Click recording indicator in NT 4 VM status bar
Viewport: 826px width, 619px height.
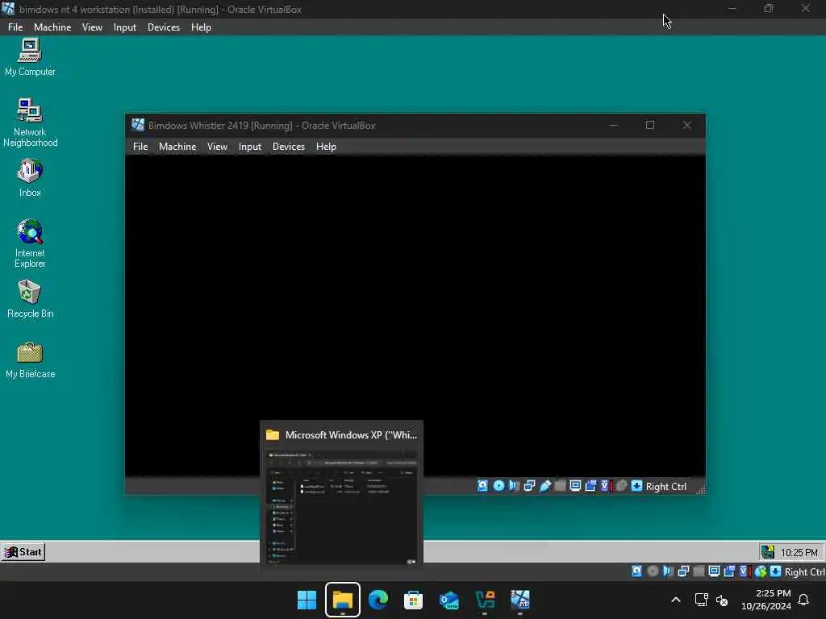[x=729, y=571]
